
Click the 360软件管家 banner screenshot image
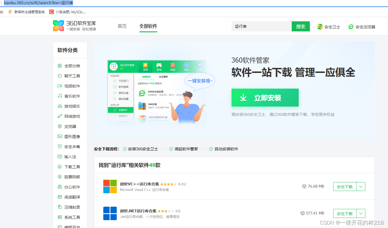(x=157, y=92)
